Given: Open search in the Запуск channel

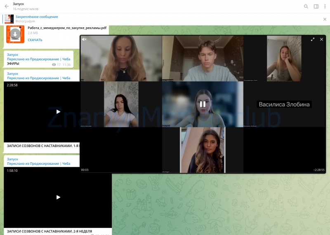Looking at the screenshot, I should coord(306,6).
